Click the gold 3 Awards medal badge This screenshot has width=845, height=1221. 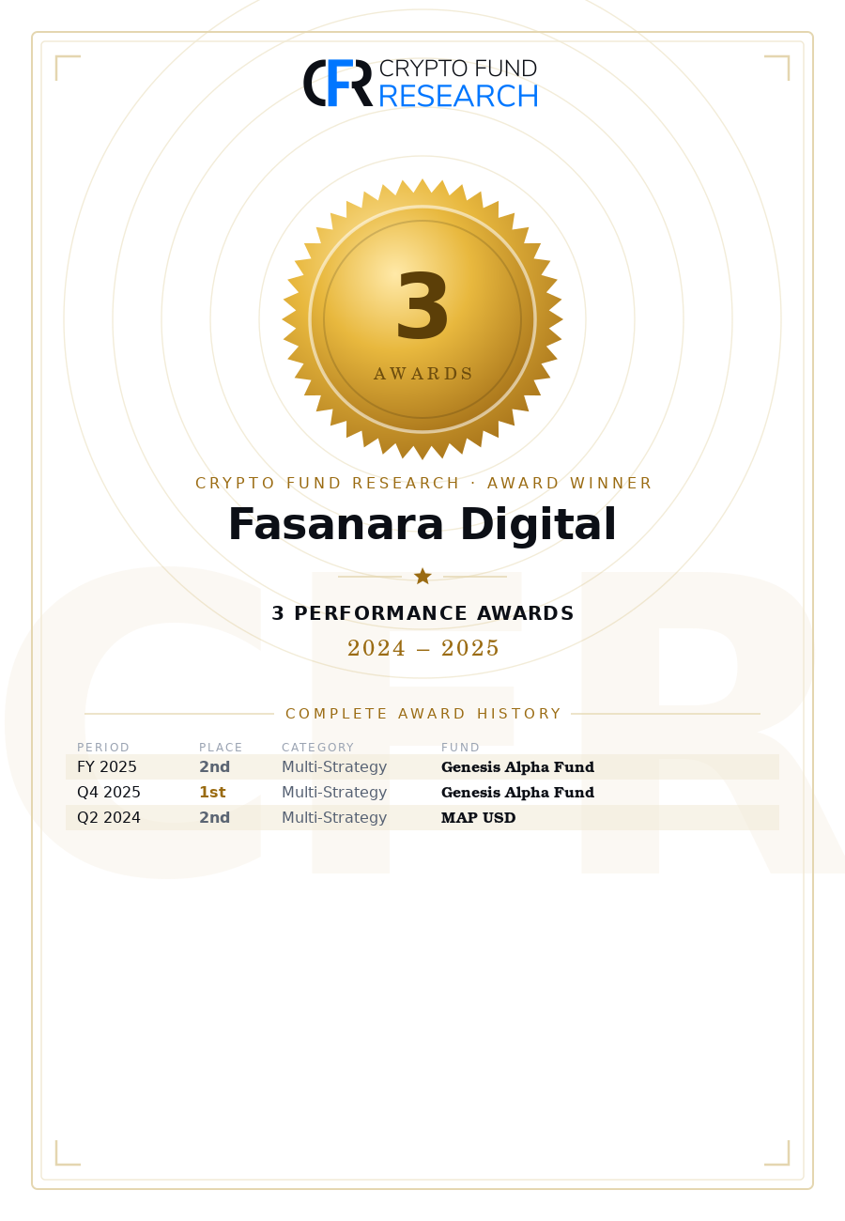point(422,319)
